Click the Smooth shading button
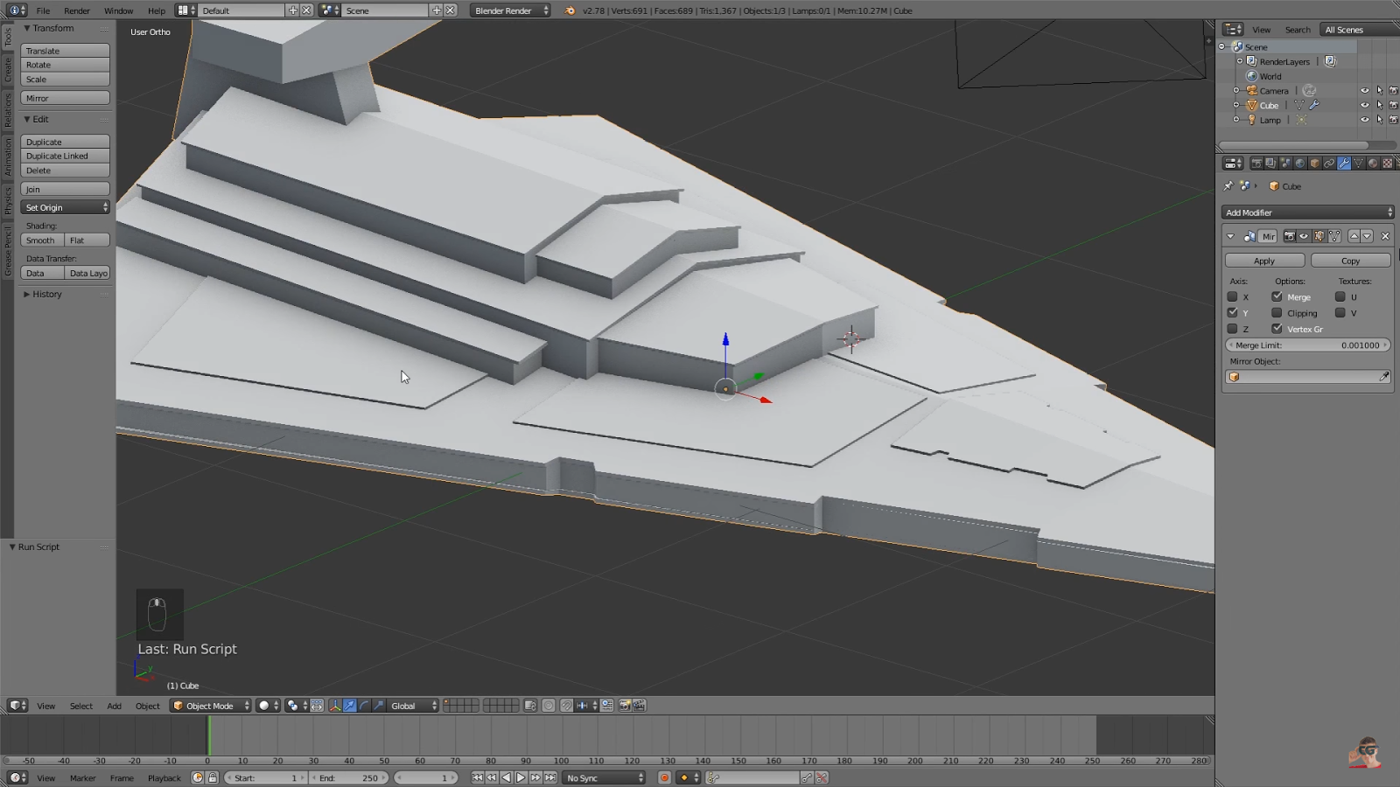The height and width of the screenshot is (787, 1400). [42, 240]
